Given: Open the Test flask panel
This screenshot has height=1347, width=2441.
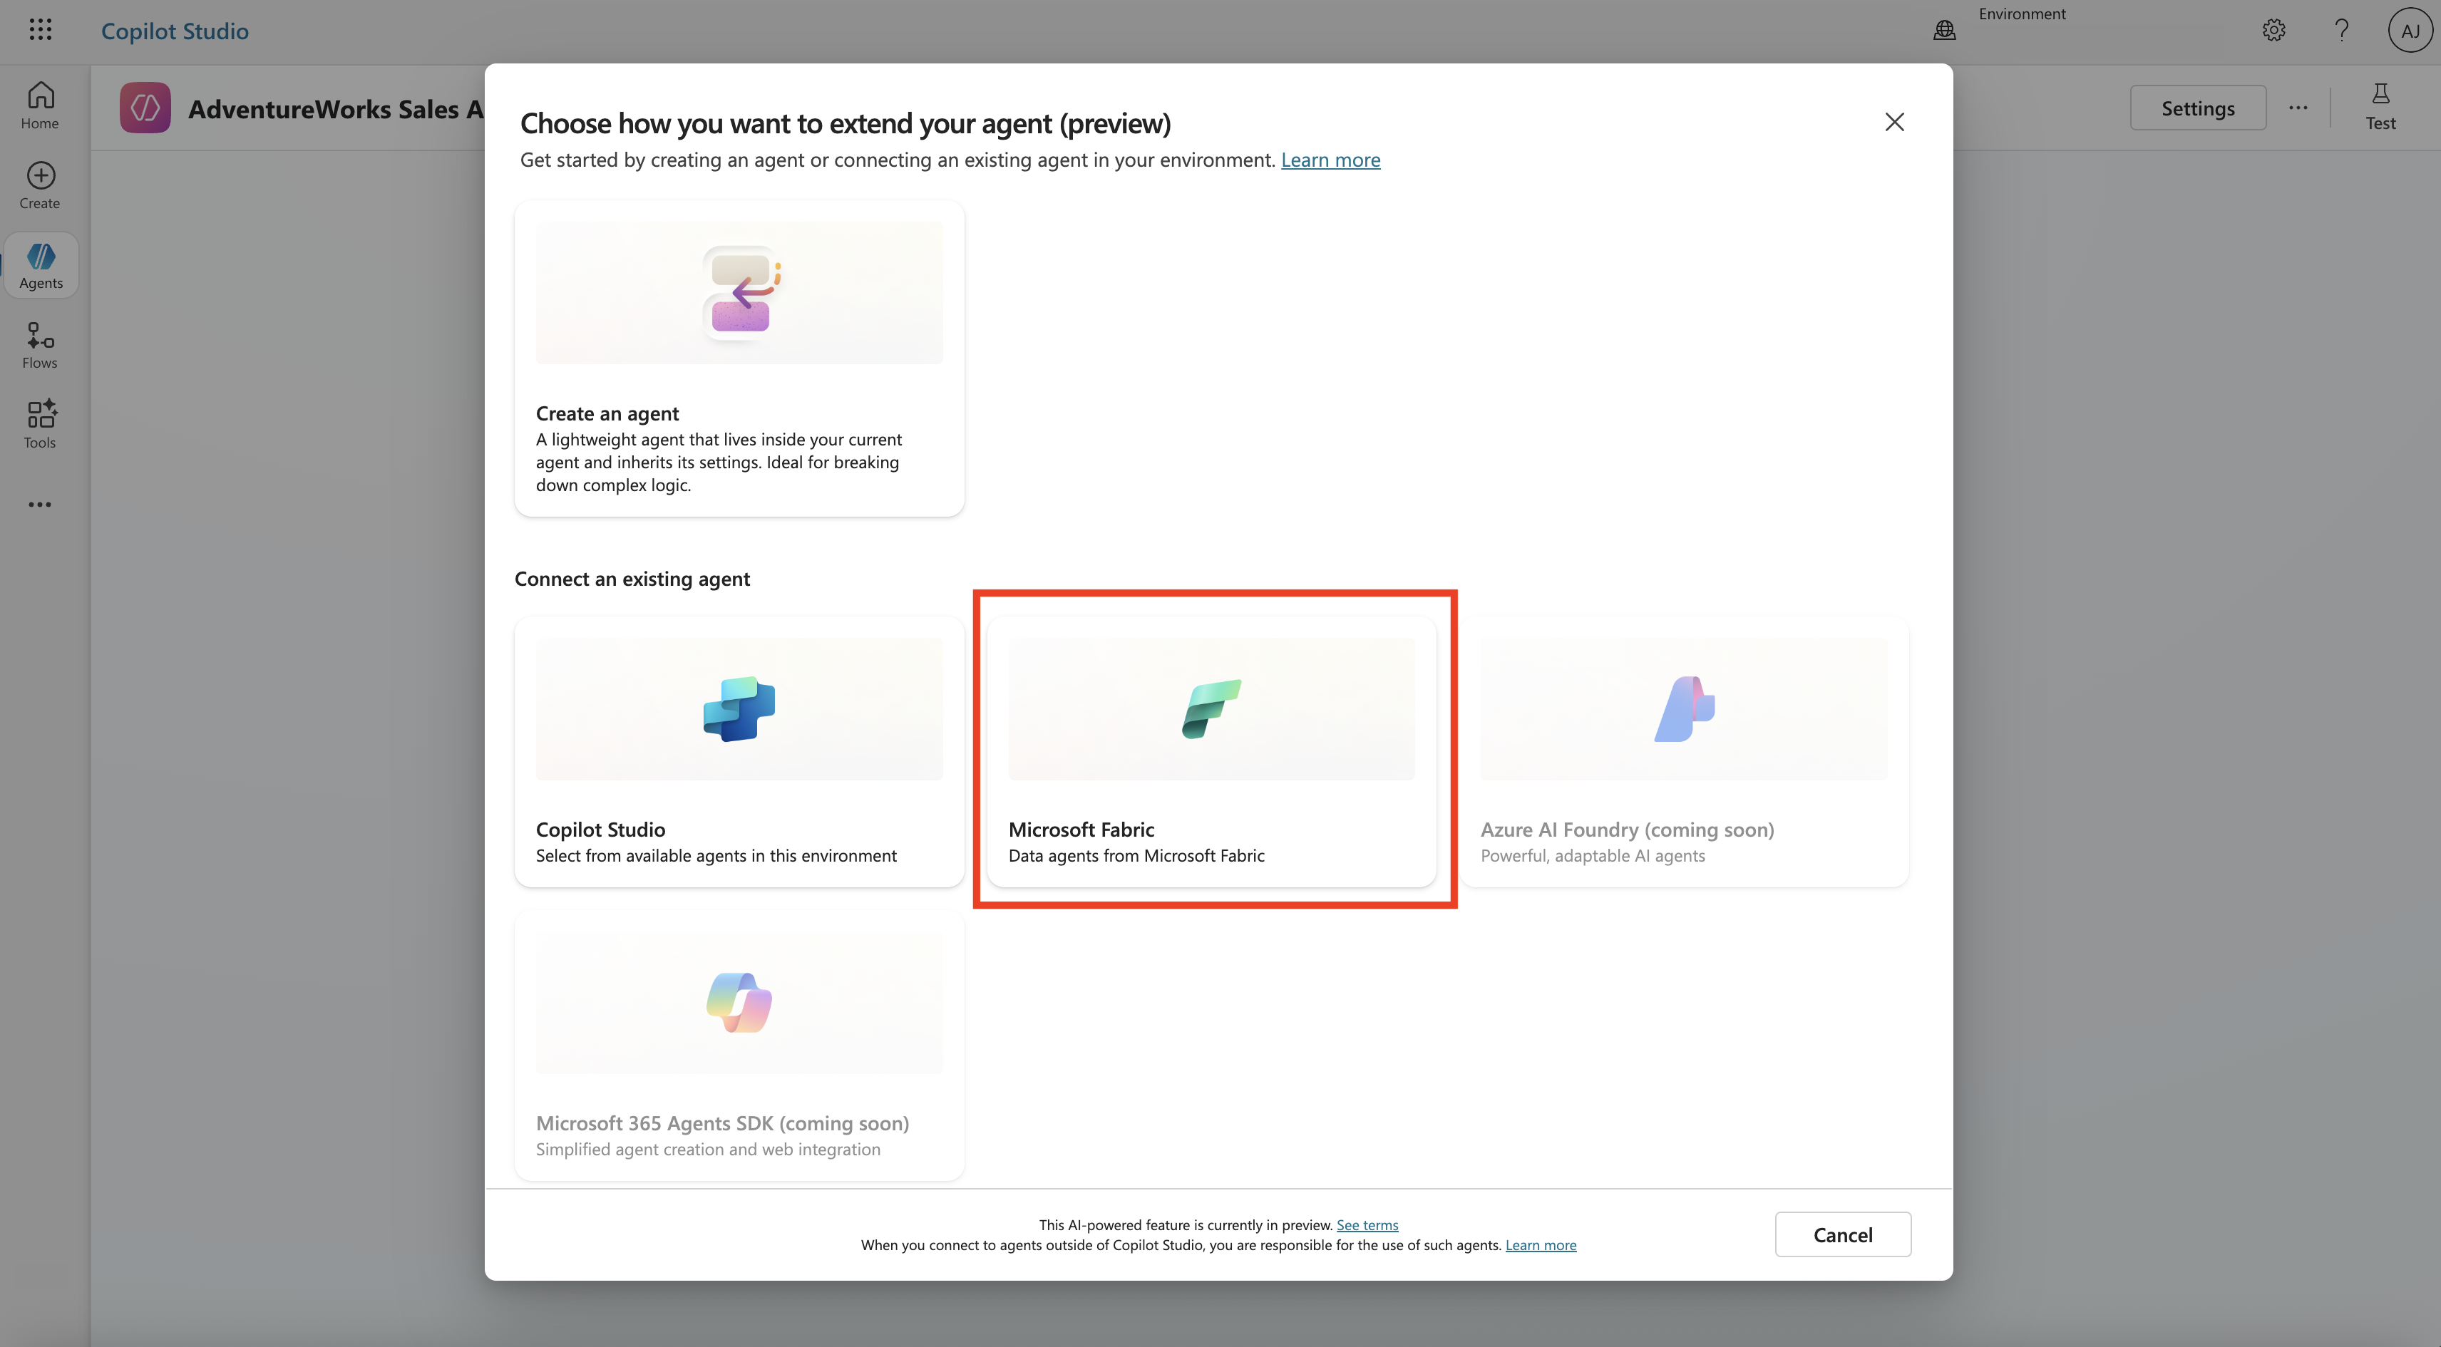Looking at the screenshot, I should click(2380, 106).
